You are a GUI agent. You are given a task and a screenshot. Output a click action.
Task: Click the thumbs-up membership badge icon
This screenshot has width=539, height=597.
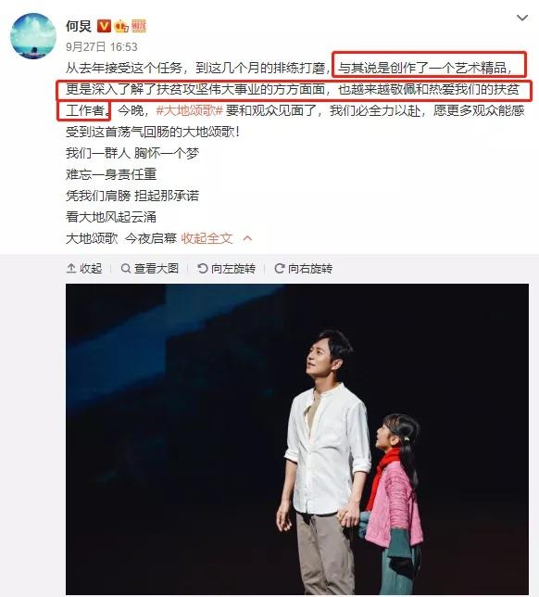121,26
